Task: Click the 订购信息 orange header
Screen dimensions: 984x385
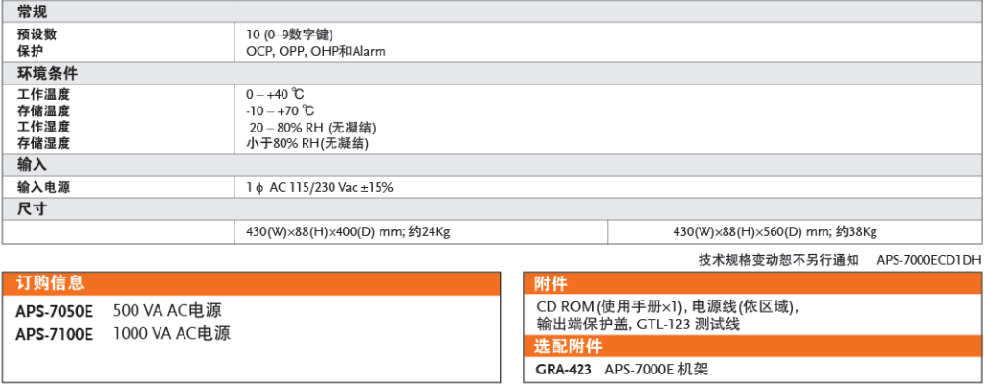Action: pyautogui.click(x=252, y=283)
